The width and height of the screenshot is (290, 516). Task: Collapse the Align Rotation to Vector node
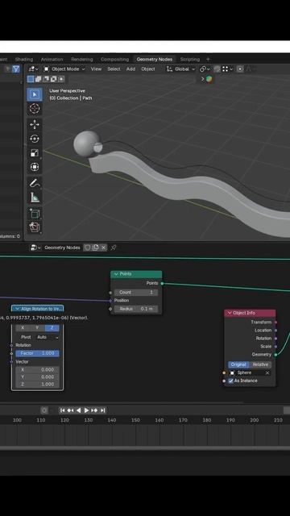click(x=17, y=309)
